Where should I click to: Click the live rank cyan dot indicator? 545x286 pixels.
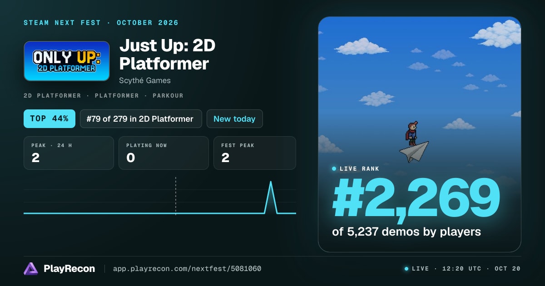tap(334, 168)
